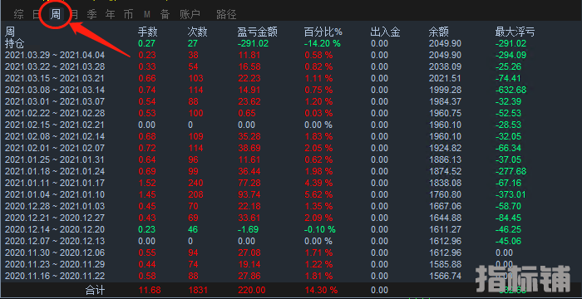582x299 pixels.
Task: Select week row 2020.12.21 ~ 2020.12.27
Action: (55, 218)
